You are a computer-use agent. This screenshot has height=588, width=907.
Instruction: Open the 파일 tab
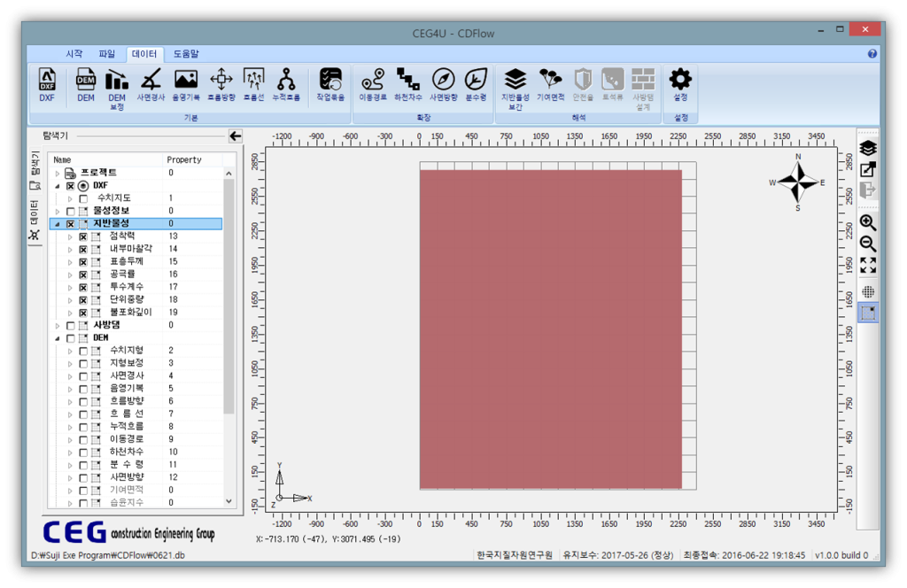(x=107, y=53)
